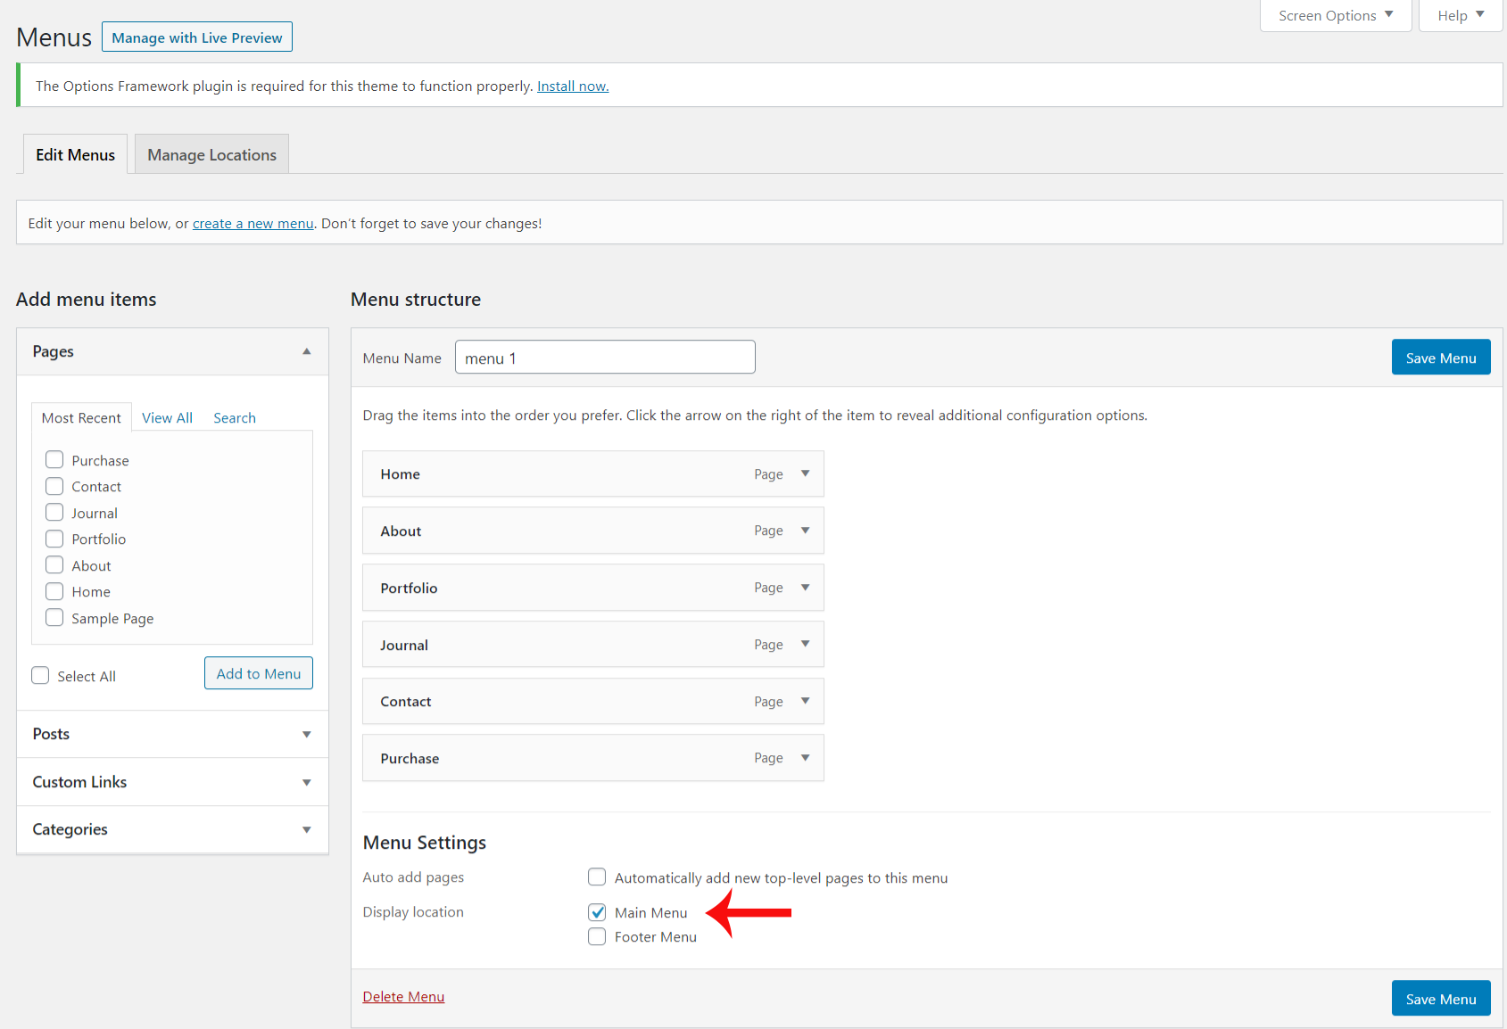The image size is (1507, 1029).
Task: Collapse the Pages panel
Action: [x=306, y=351]
